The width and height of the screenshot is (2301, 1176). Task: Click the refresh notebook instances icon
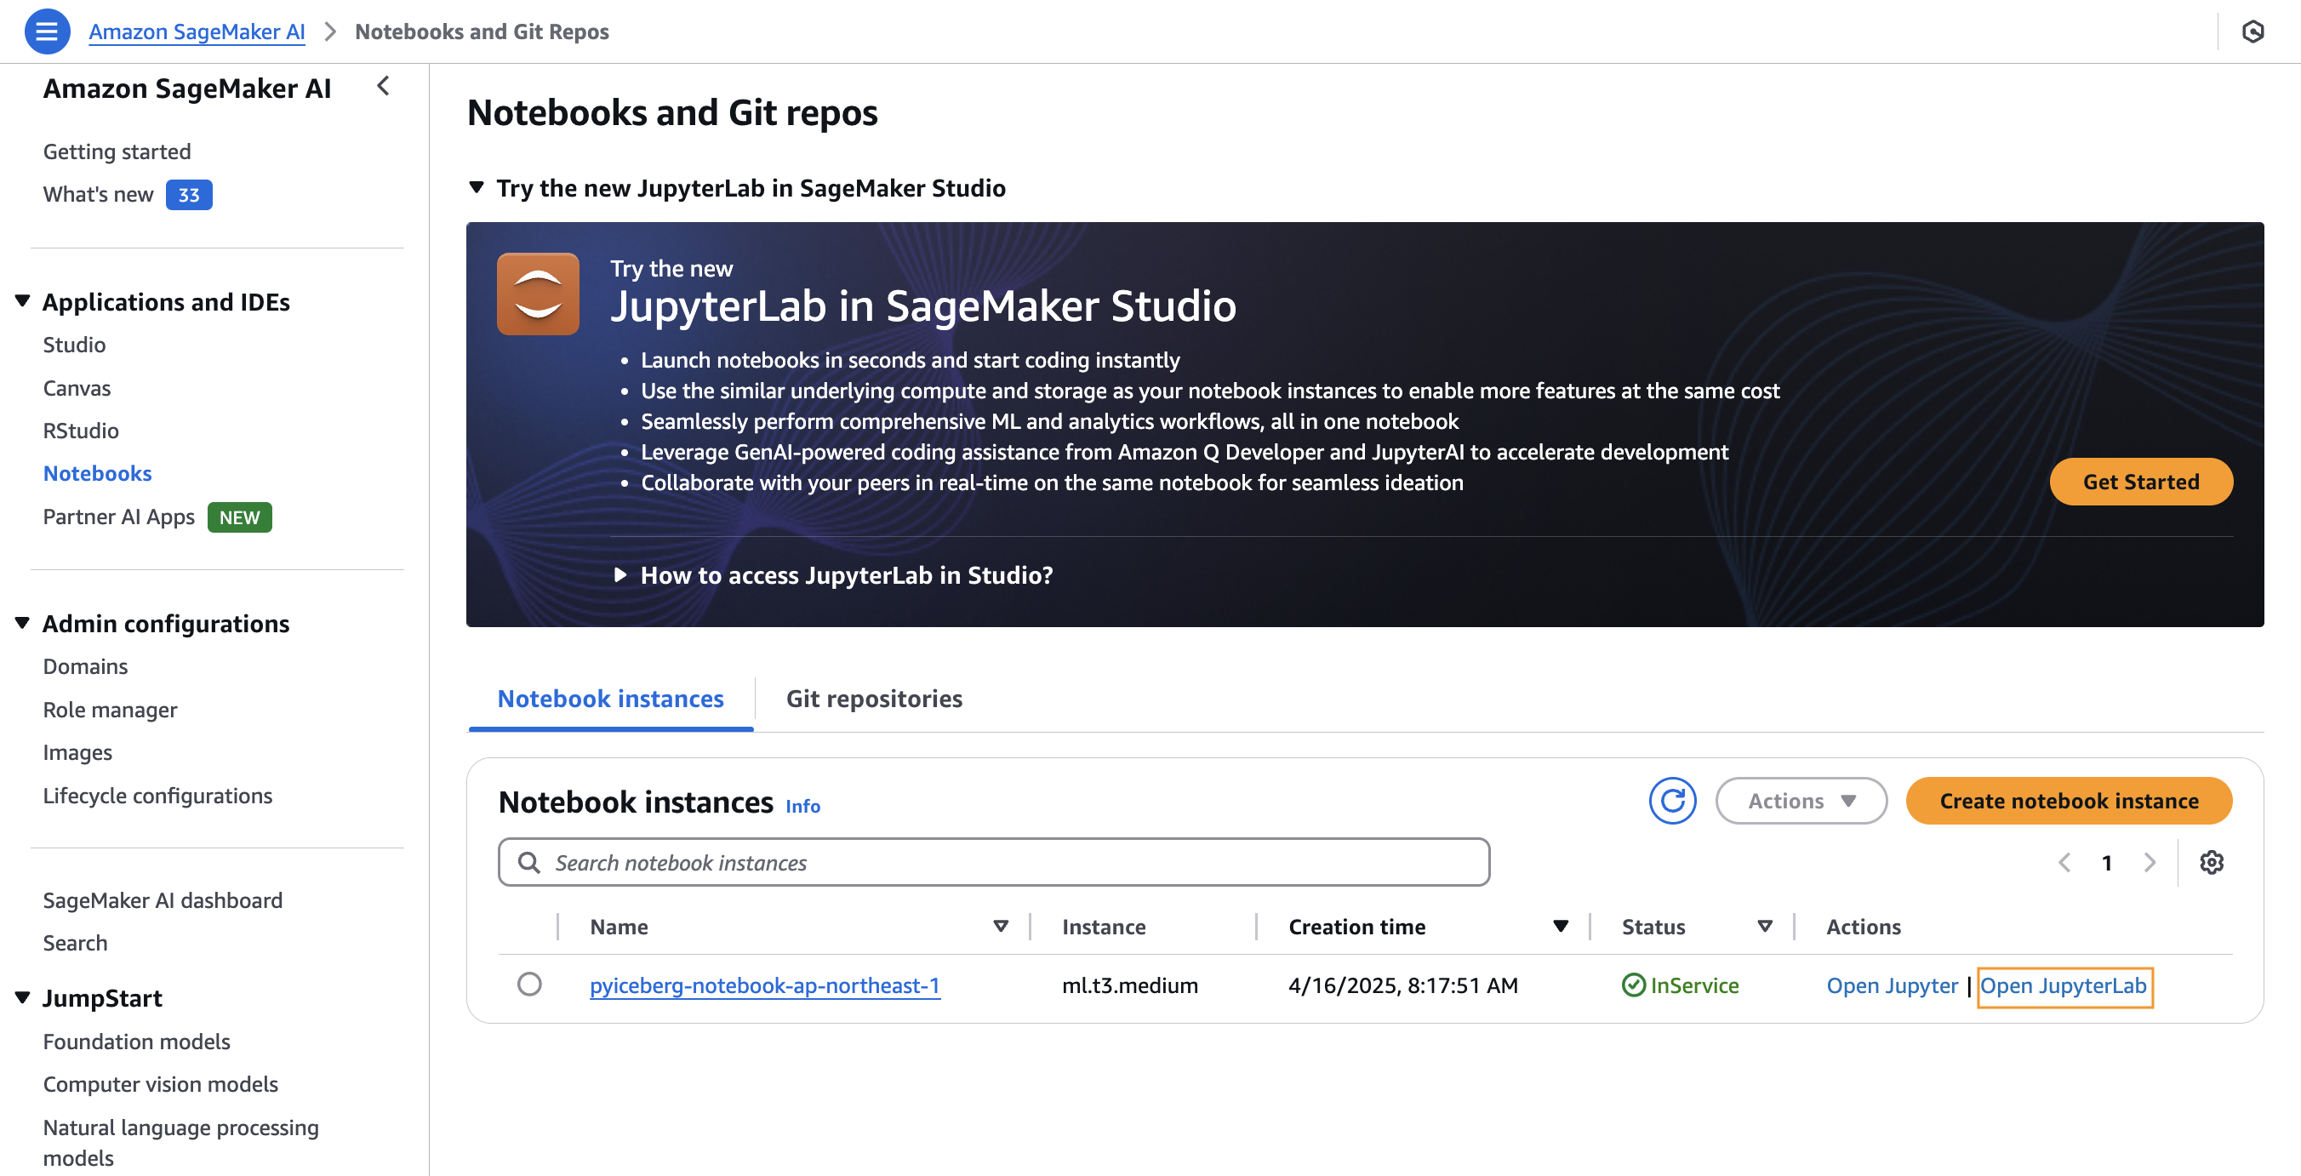pos(1671,801)
